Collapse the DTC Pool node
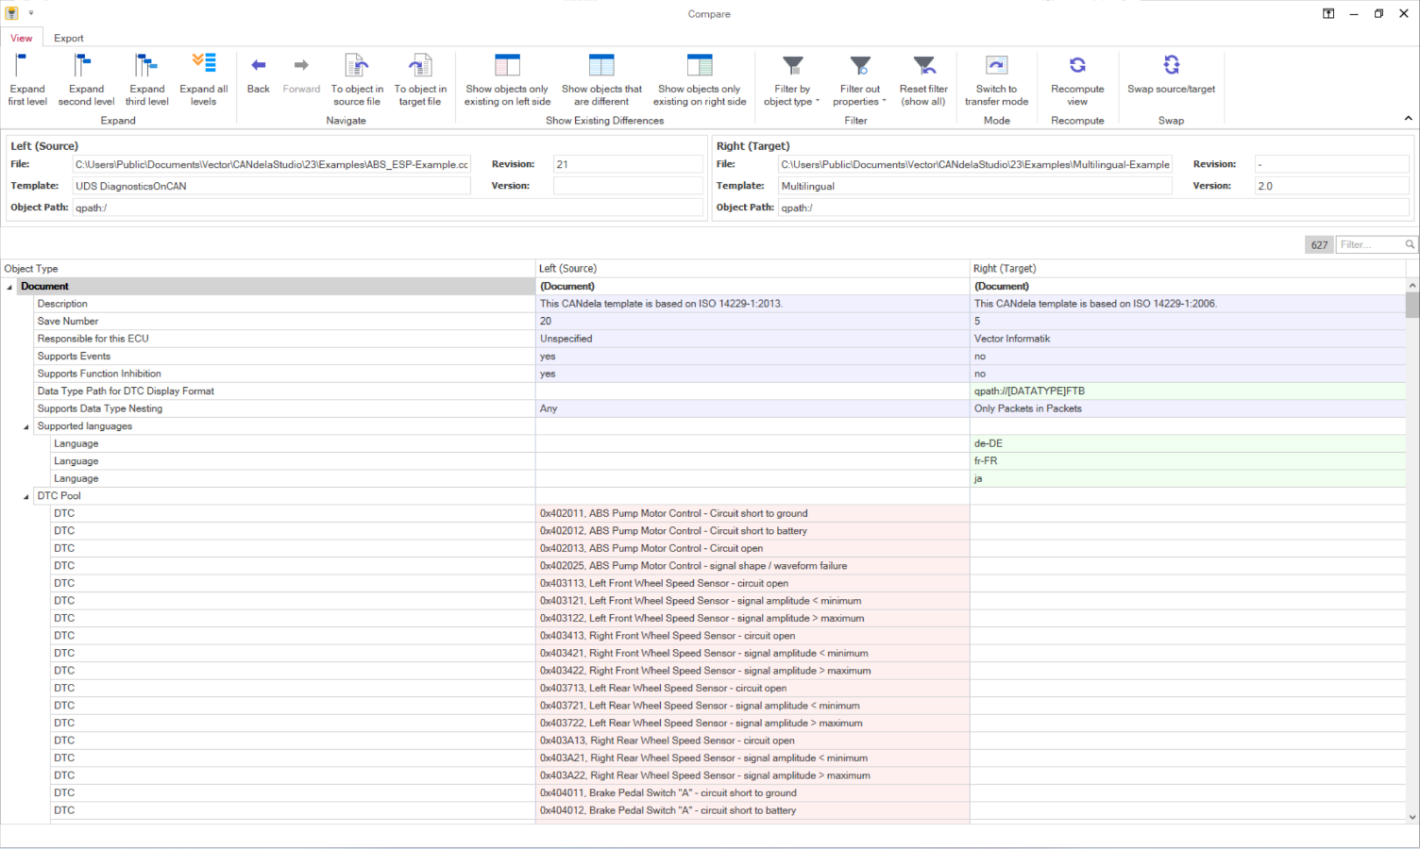1420x849 pixels. pos(26,496)
